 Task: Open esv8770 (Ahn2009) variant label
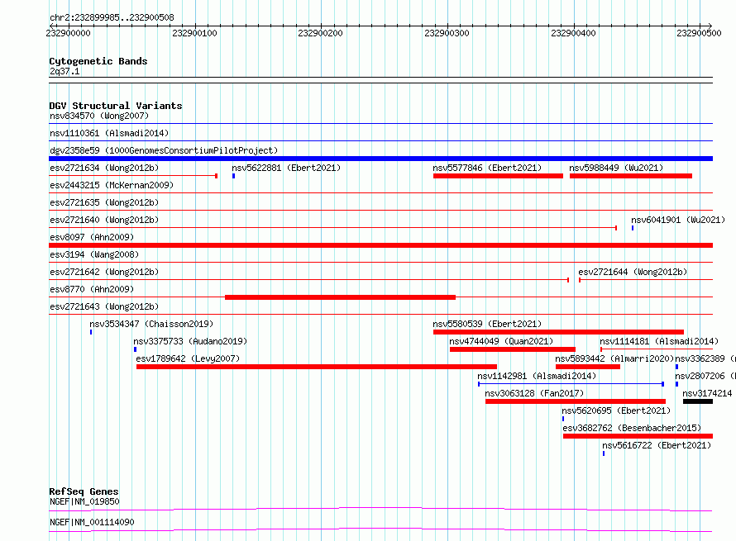point(92,289)
